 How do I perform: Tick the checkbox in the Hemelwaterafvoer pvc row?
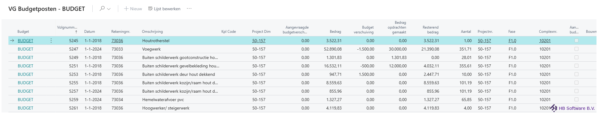[x=576, y=99]
